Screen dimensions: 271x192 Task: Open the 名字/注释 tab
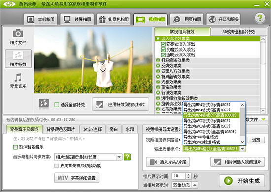(93, 129)
